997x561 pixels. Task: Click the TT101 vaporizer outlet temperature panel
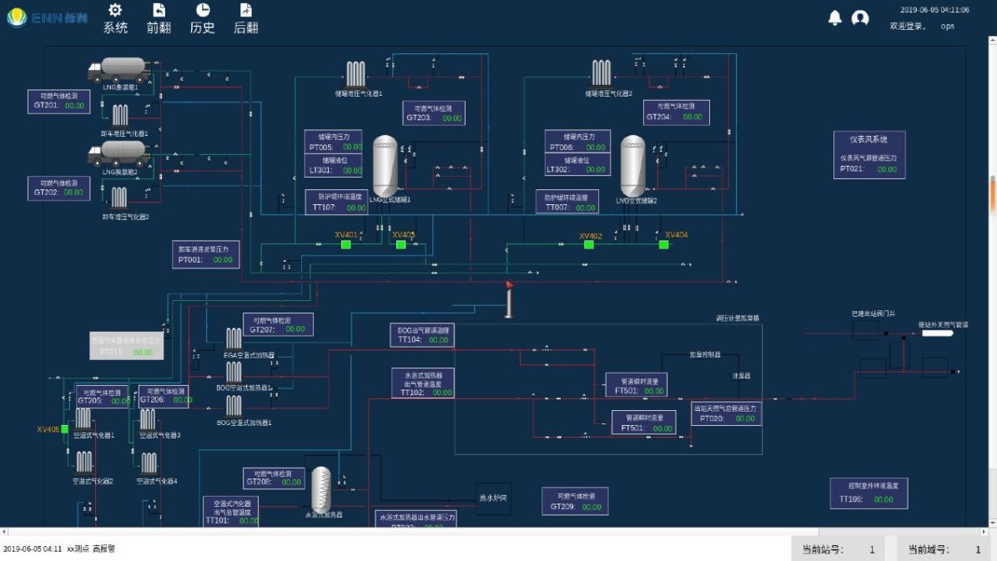click(231, 512)
